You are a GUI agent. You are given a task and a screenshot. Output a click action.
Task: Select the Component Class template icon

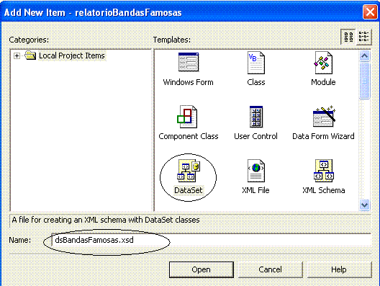click(x=187, y=117)
